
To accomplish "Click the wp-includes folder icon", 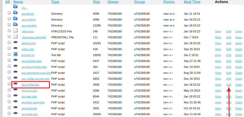I will [x=15, y=24].
